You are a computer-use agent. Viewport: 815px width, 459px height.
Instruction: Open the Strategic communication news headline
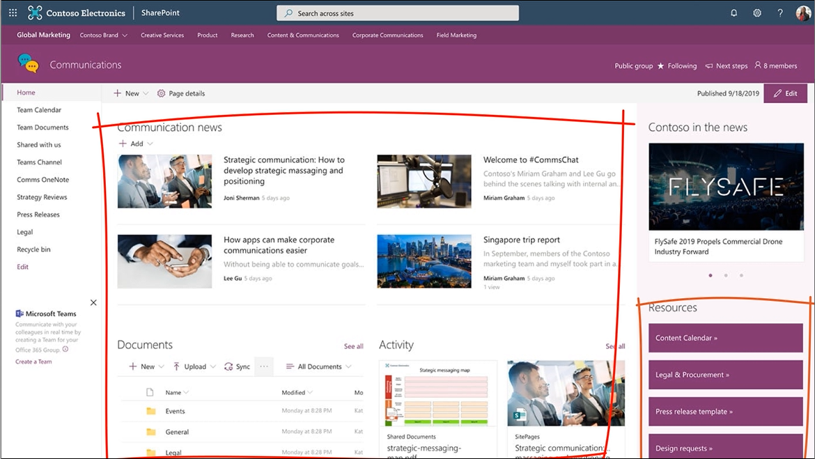tap(284, 171)
